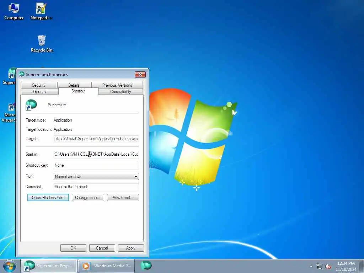
Task: Click into the Target path field
Action: click(x=96, y=139)
